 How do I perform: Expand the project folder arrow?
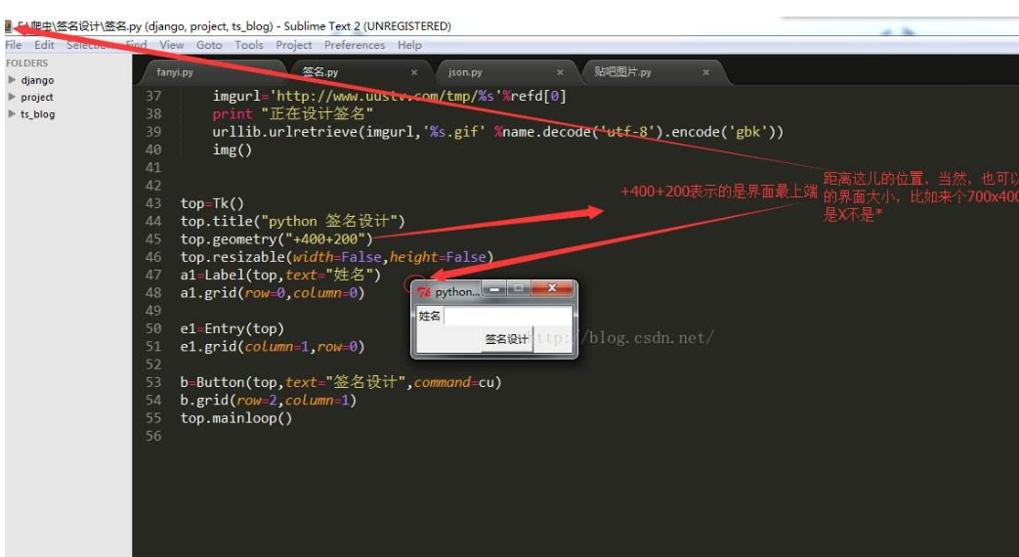12,97
